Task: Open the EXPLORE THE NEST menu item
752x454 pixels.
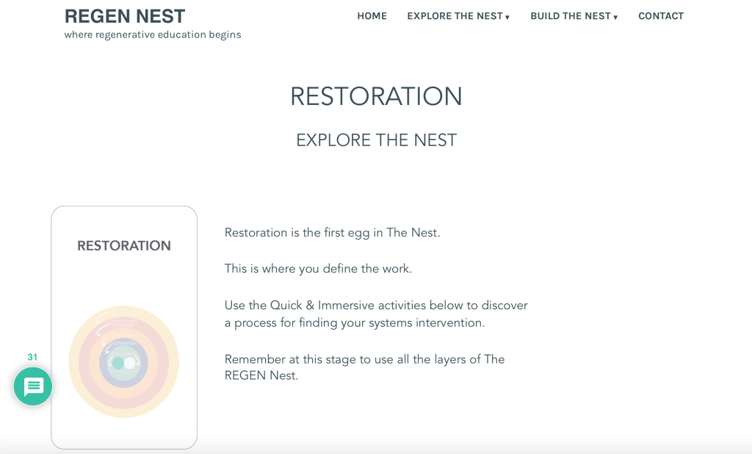Action: (455, 16)
